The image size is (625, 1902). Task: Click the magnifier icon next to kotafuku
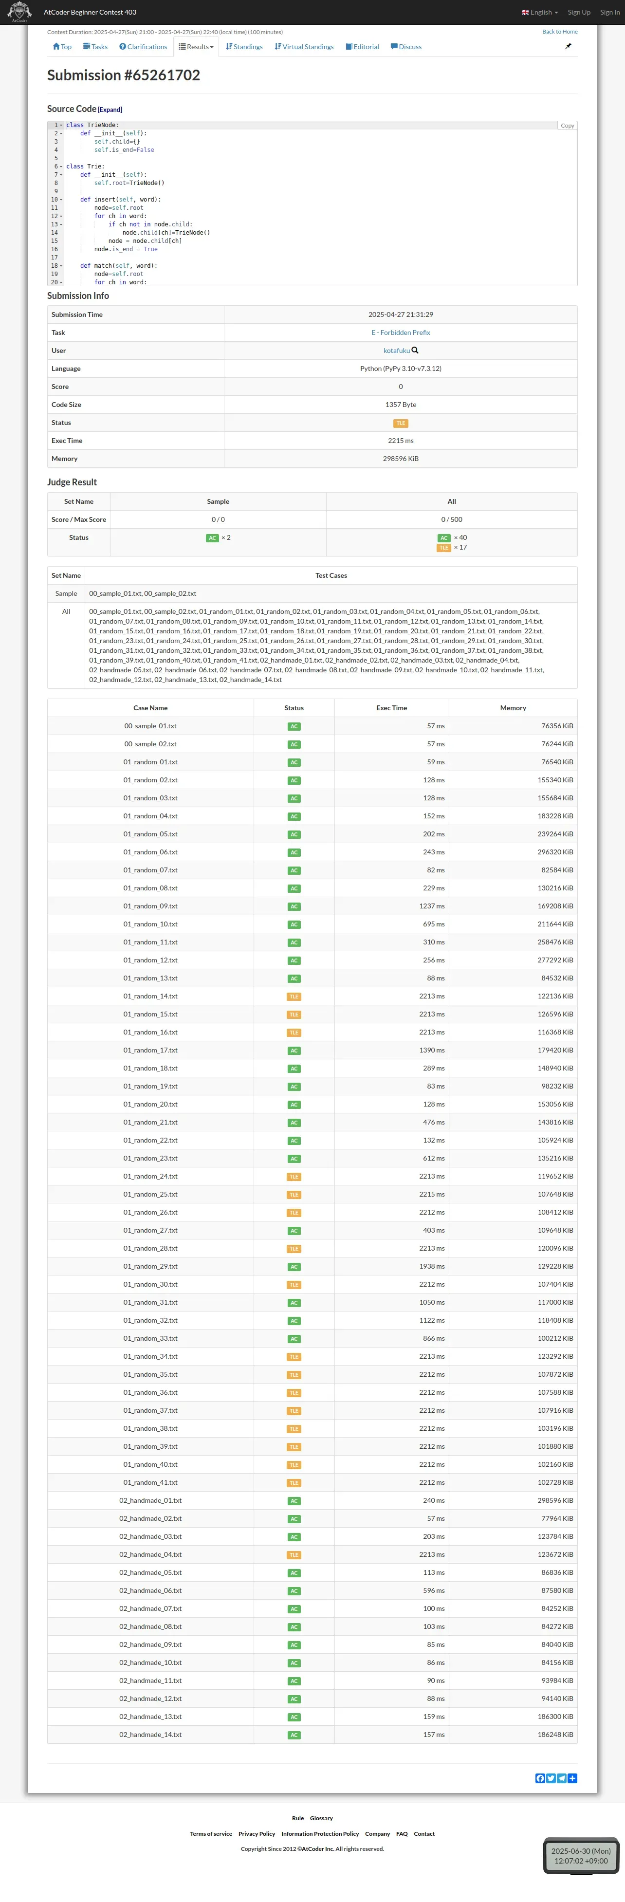click(x=415, y=351)
